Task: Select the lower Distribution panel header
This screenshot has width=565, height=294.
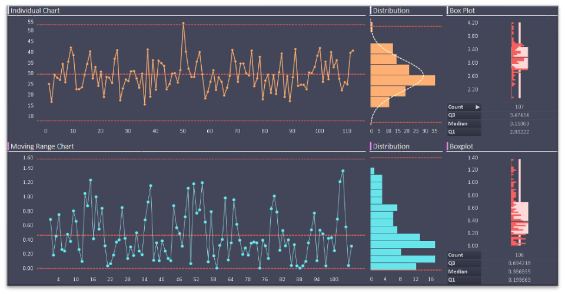Action: 391,146
